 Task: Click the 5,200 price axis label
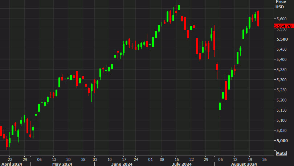[x=282, y=100]
